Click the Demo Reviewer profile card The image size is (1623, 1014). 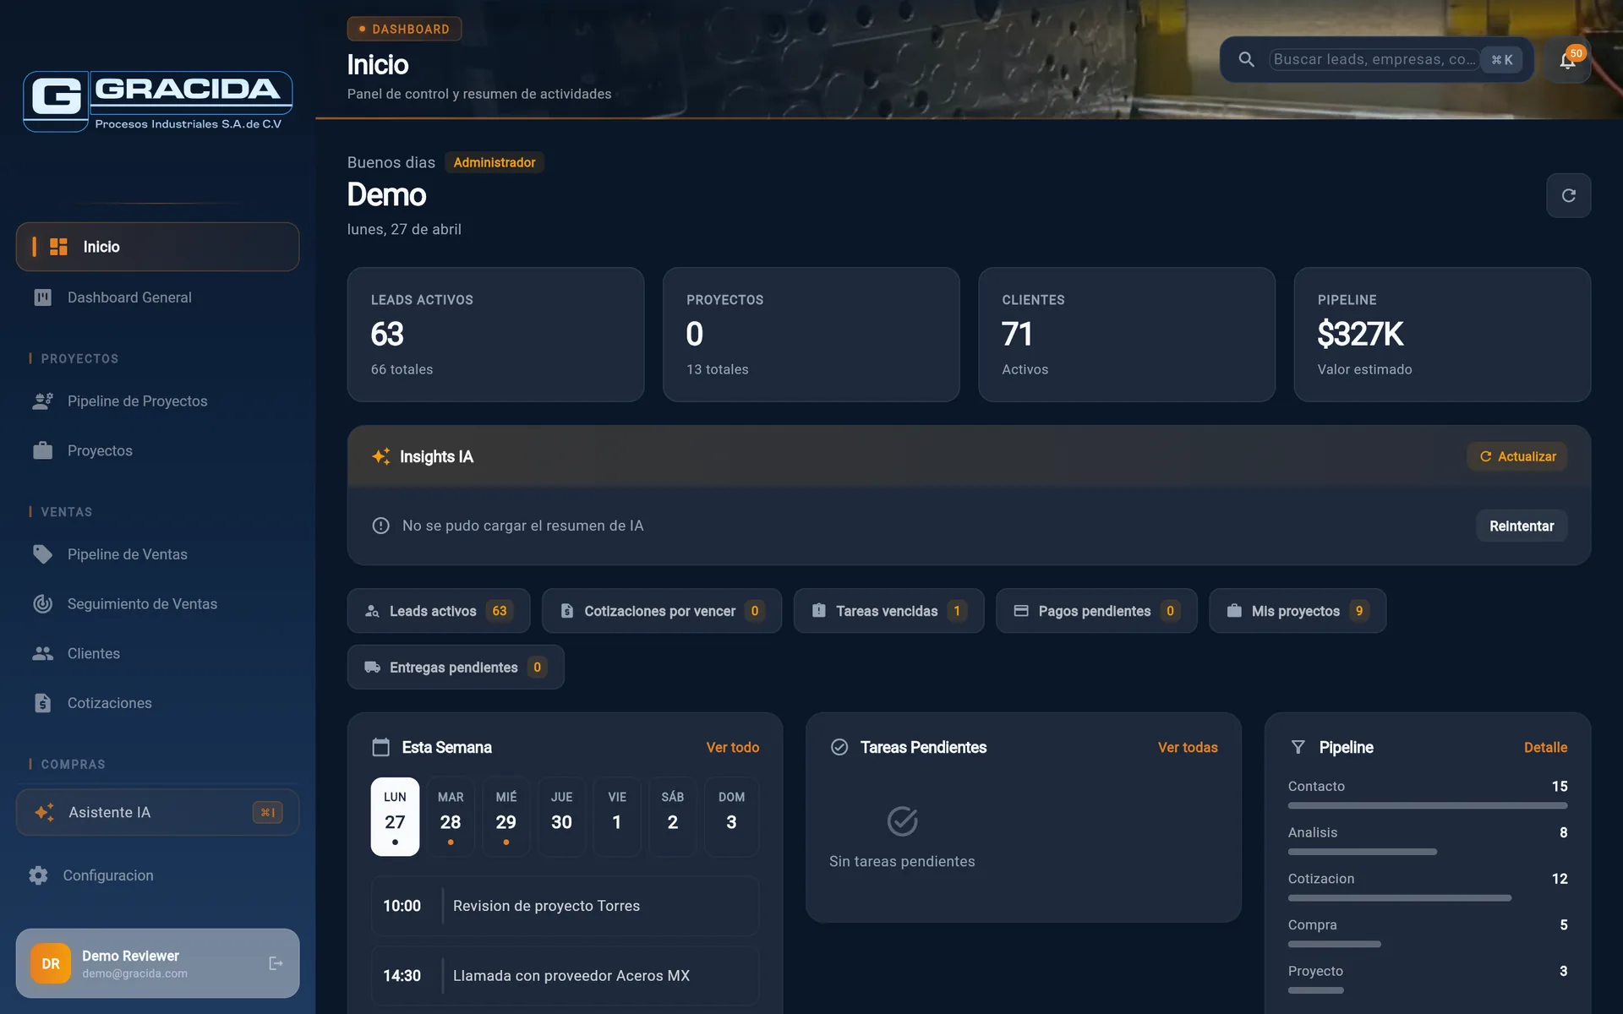coord(157,963)
